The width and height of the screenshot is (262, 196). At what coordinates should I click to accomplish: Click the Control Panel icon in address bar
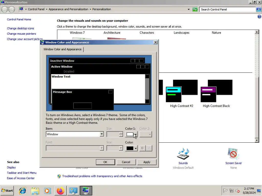(x=21, y=9)
